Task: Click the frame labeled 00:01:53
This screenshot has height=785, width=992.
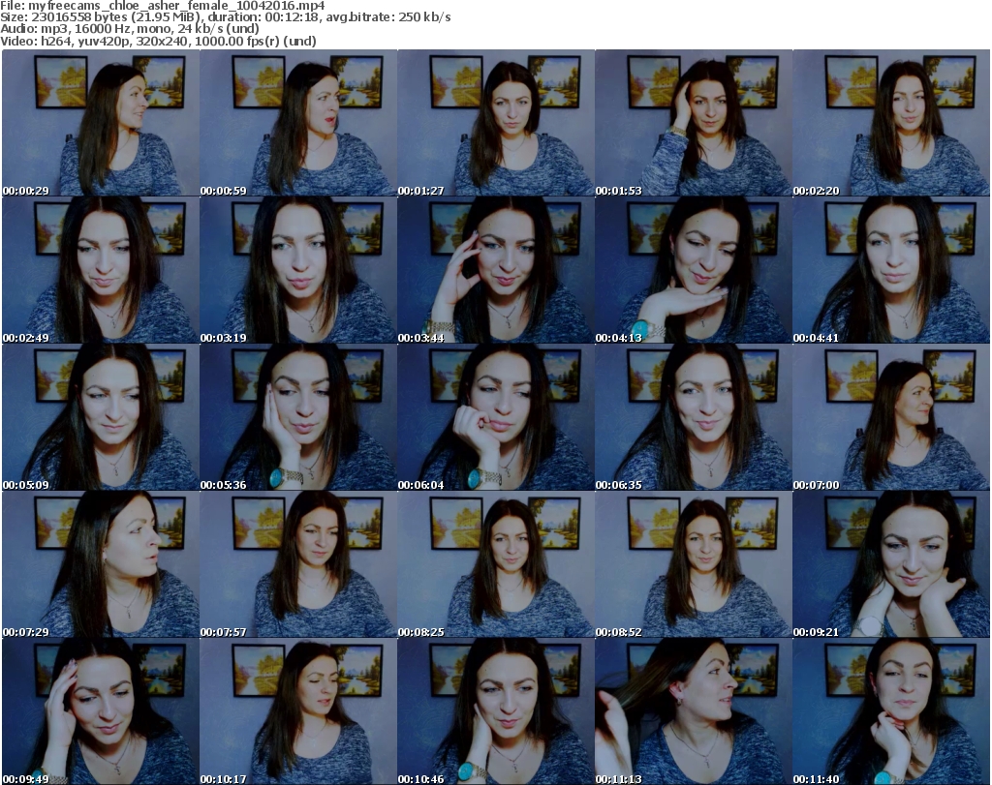Action: (x=693, y=124)
